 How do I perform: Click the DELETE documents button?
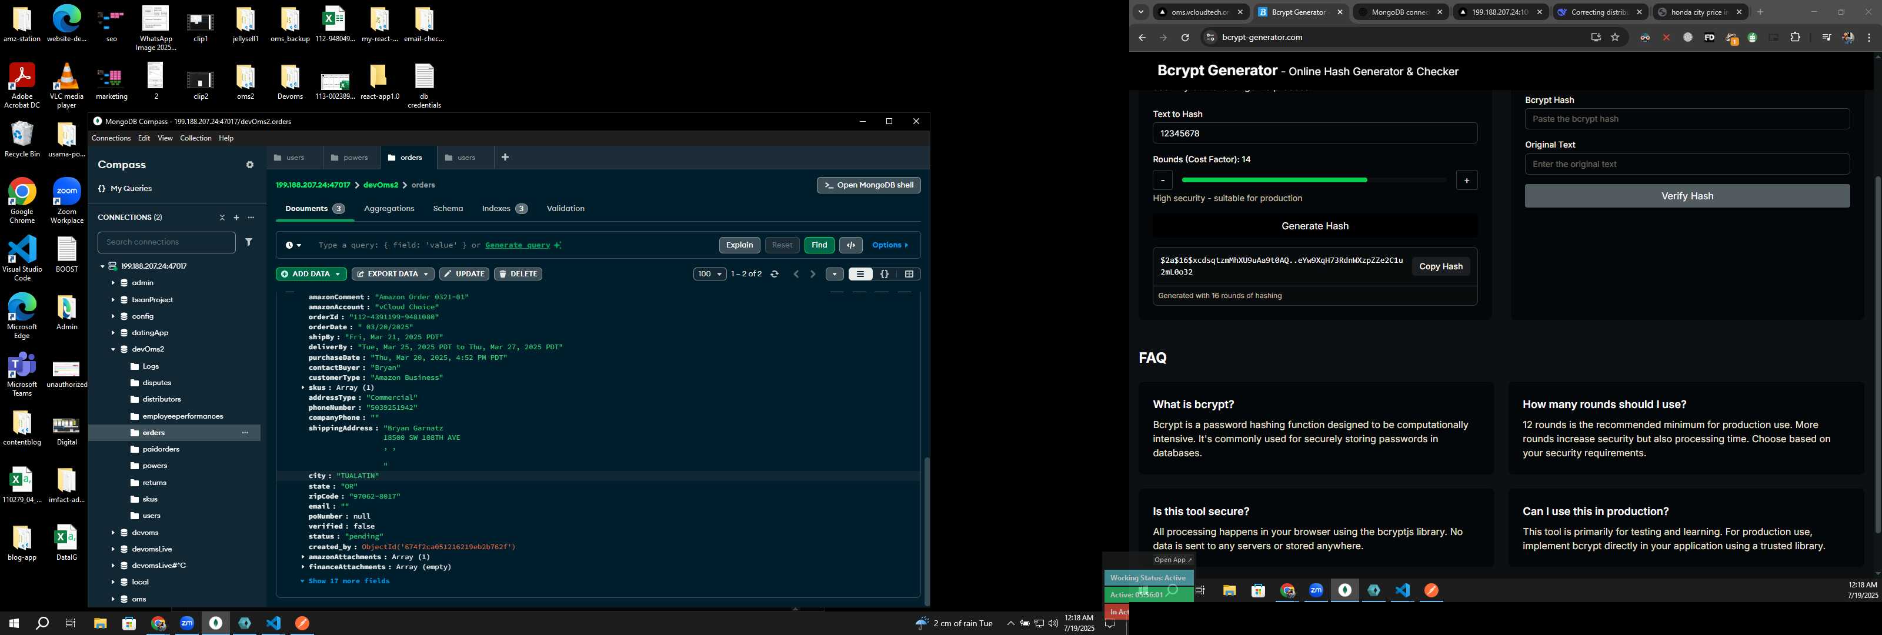click(518, 274)
